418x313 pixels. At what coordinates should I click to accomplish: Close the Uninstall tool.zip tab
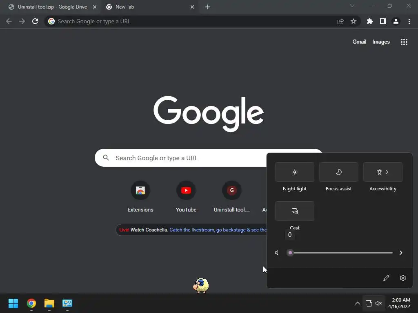tap(95, 7)
